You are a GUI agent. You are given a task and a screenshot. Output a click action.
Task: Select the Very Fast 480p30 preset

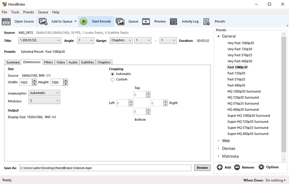click(240, 61)
